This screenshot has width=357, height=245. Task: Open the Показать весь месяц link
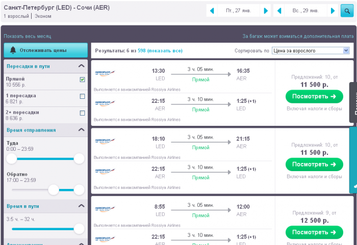point(28,36)
